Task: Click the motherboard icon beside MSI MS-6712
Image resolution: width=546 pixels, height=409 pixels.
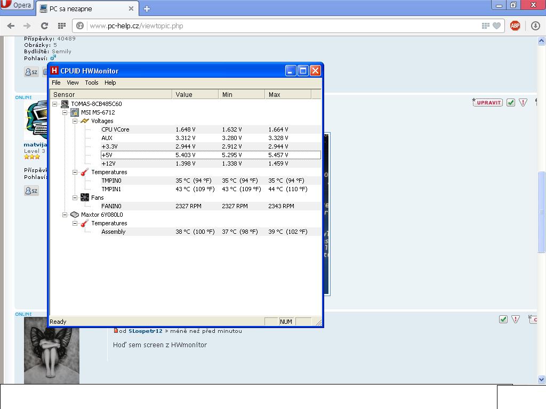Action: (x=75, y=112)
